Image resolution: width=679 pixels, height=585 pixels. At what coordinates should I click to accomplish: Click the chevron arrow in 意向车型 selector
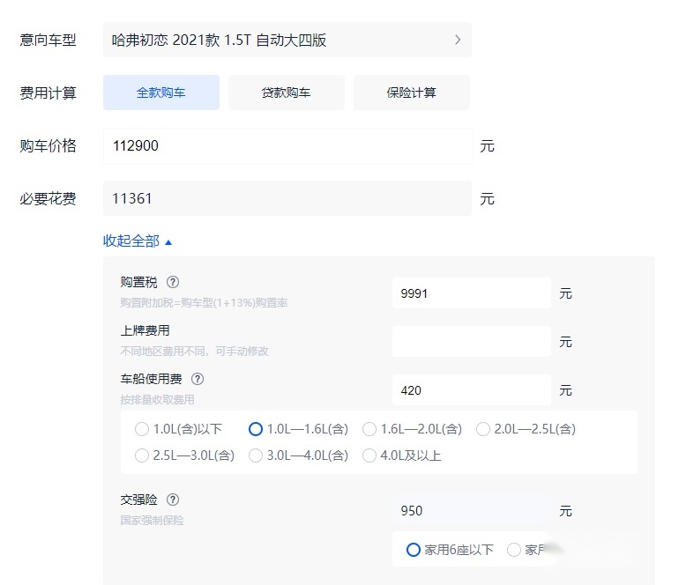pos(458,40)
